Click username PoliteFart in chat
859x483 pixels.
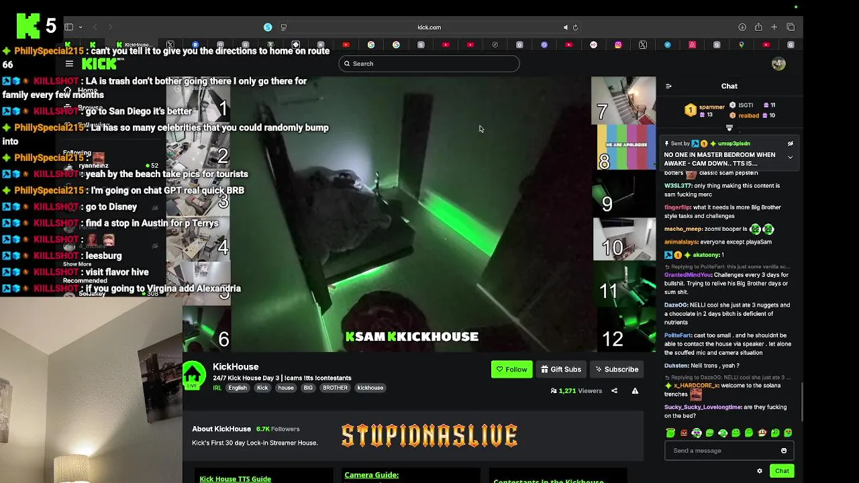[678, 335]
